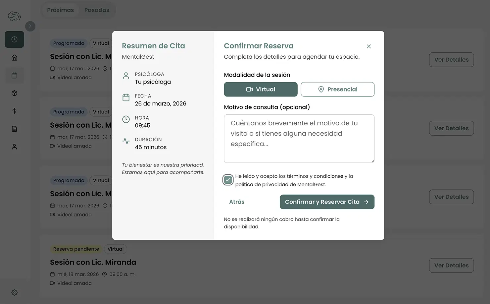Go to the home sidebar icon

14,58
